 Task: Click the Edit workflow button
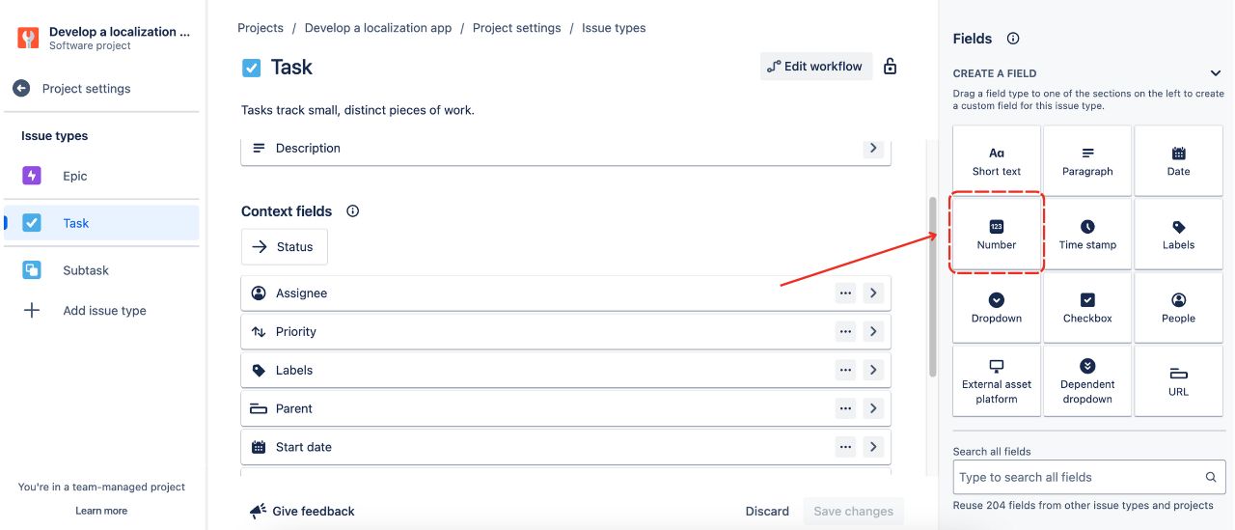coord(815,67)
